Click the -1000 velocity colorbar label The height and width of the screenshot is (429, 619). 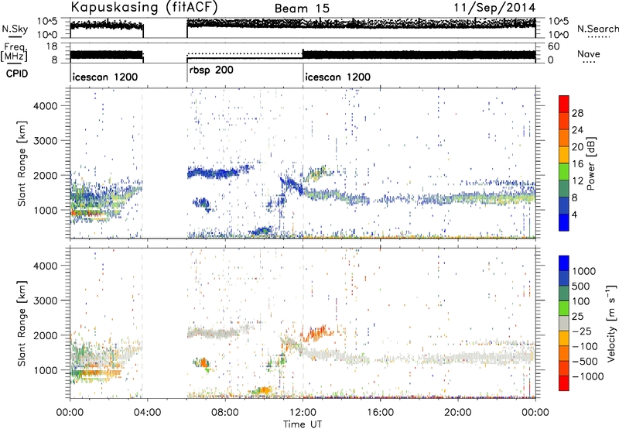click(x=587, y=376)
